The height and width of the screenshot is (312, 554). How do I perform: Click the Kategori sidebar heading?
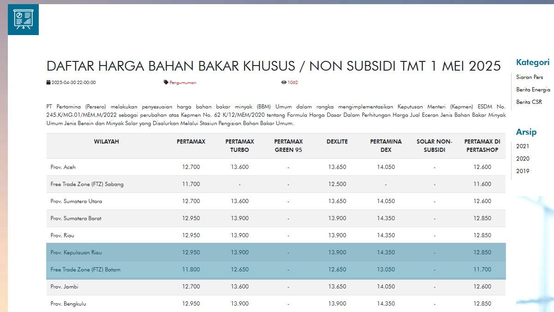[x=532, y=62]
